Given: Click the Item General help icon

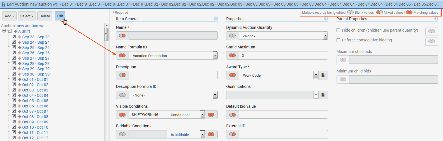Looking at the screenshot, I should tap(216, 18).
